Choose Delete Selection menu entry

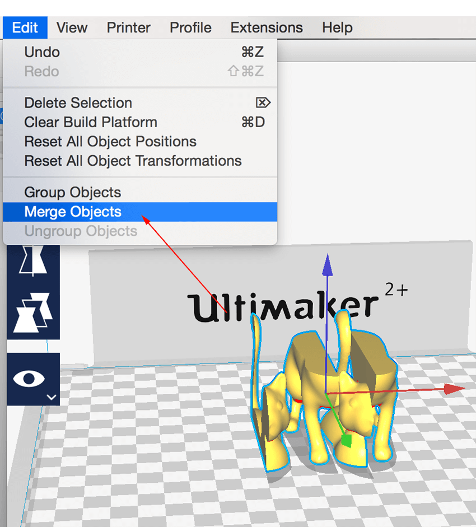click(140, 103)
